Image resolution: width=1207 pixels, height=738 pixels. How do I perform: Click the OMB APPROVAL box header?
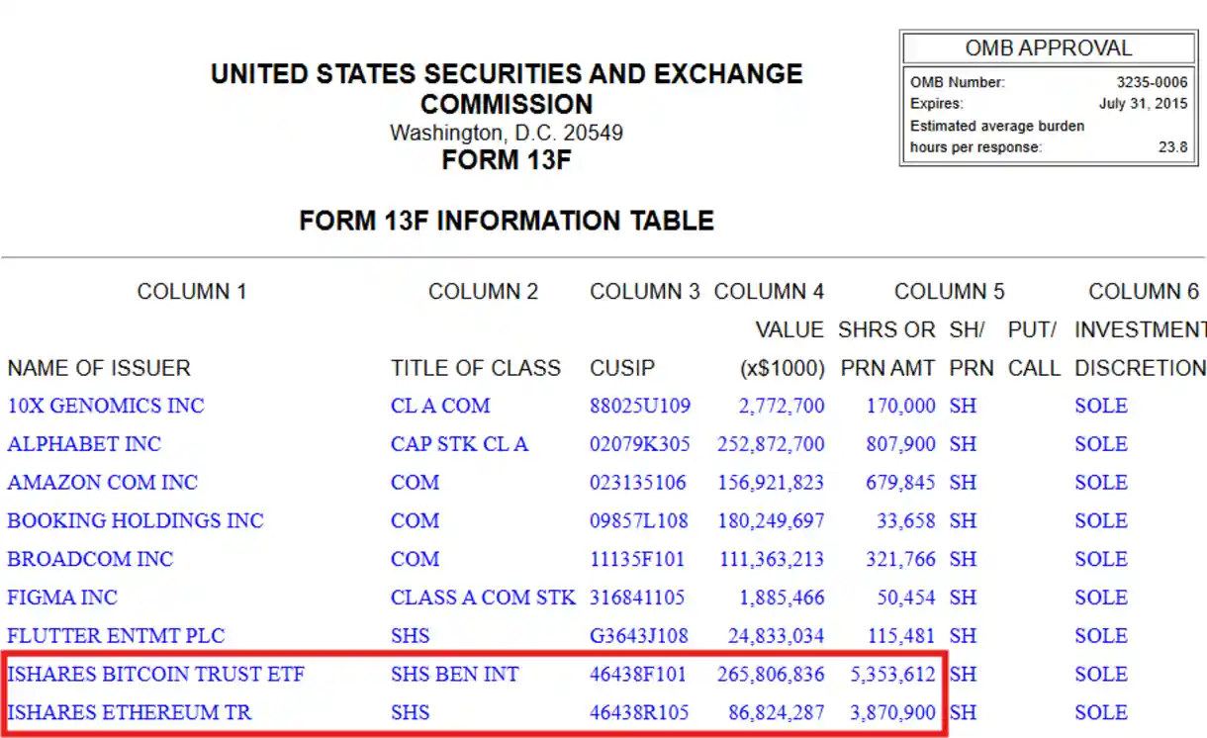click(1049, 48)
